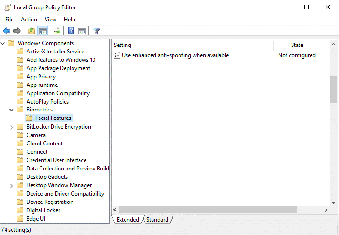Close the Local Group Policy Editor window
Image resolution: width=339 pixels, height=235 pixels.
[x=327, y=7]
